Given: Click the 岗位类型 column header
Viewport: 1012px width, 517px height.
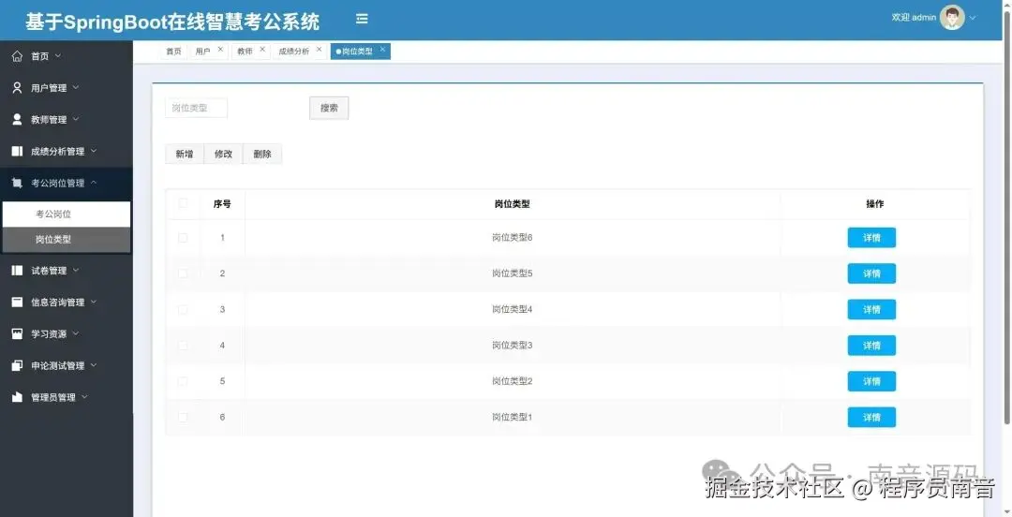Looking at the screenshot, I should pos(512,204).
